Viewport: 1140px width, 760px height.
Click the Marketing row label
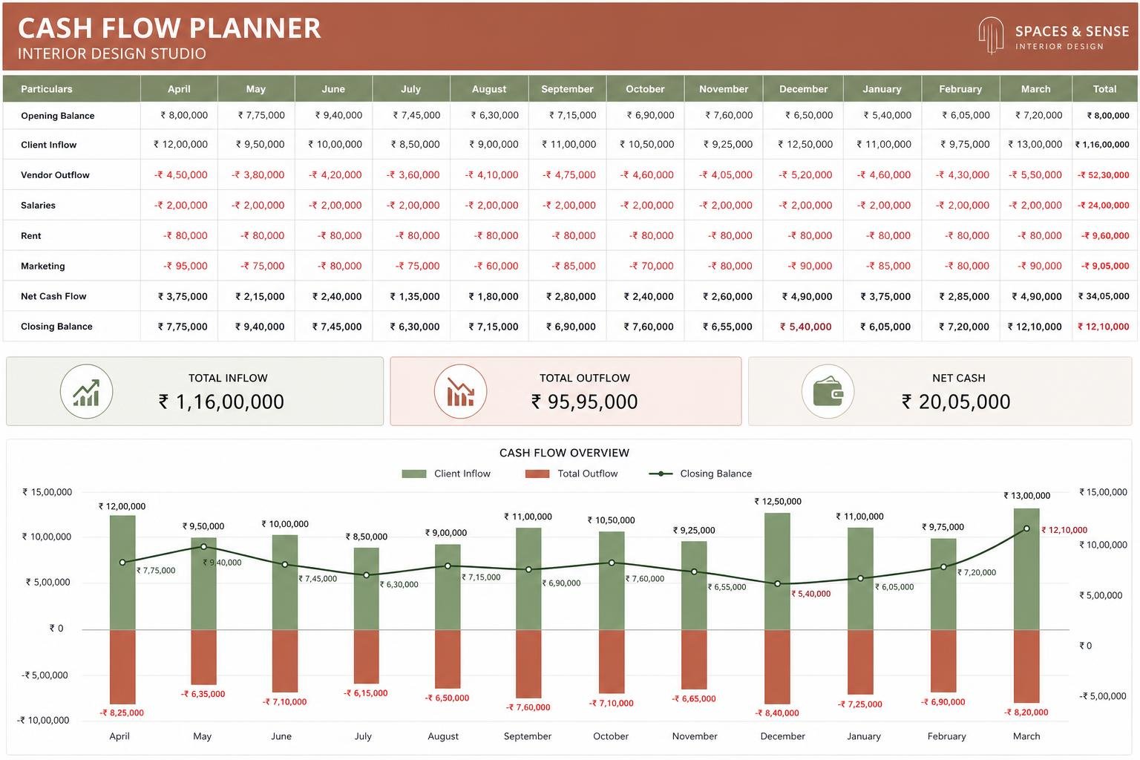point(42,266)
